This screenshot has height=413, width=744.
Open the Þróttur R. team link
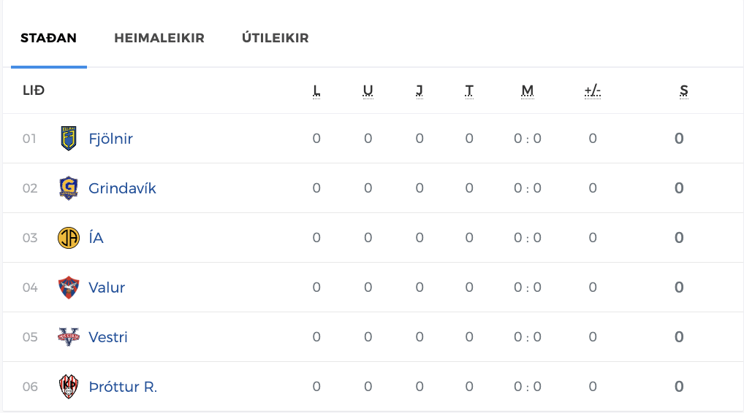(x=123, y=387)
